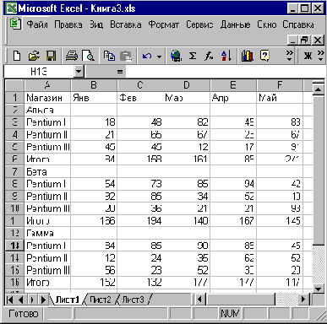Show more standard toolbar buttons chevron
327x324 pixels.
[289, 56]
